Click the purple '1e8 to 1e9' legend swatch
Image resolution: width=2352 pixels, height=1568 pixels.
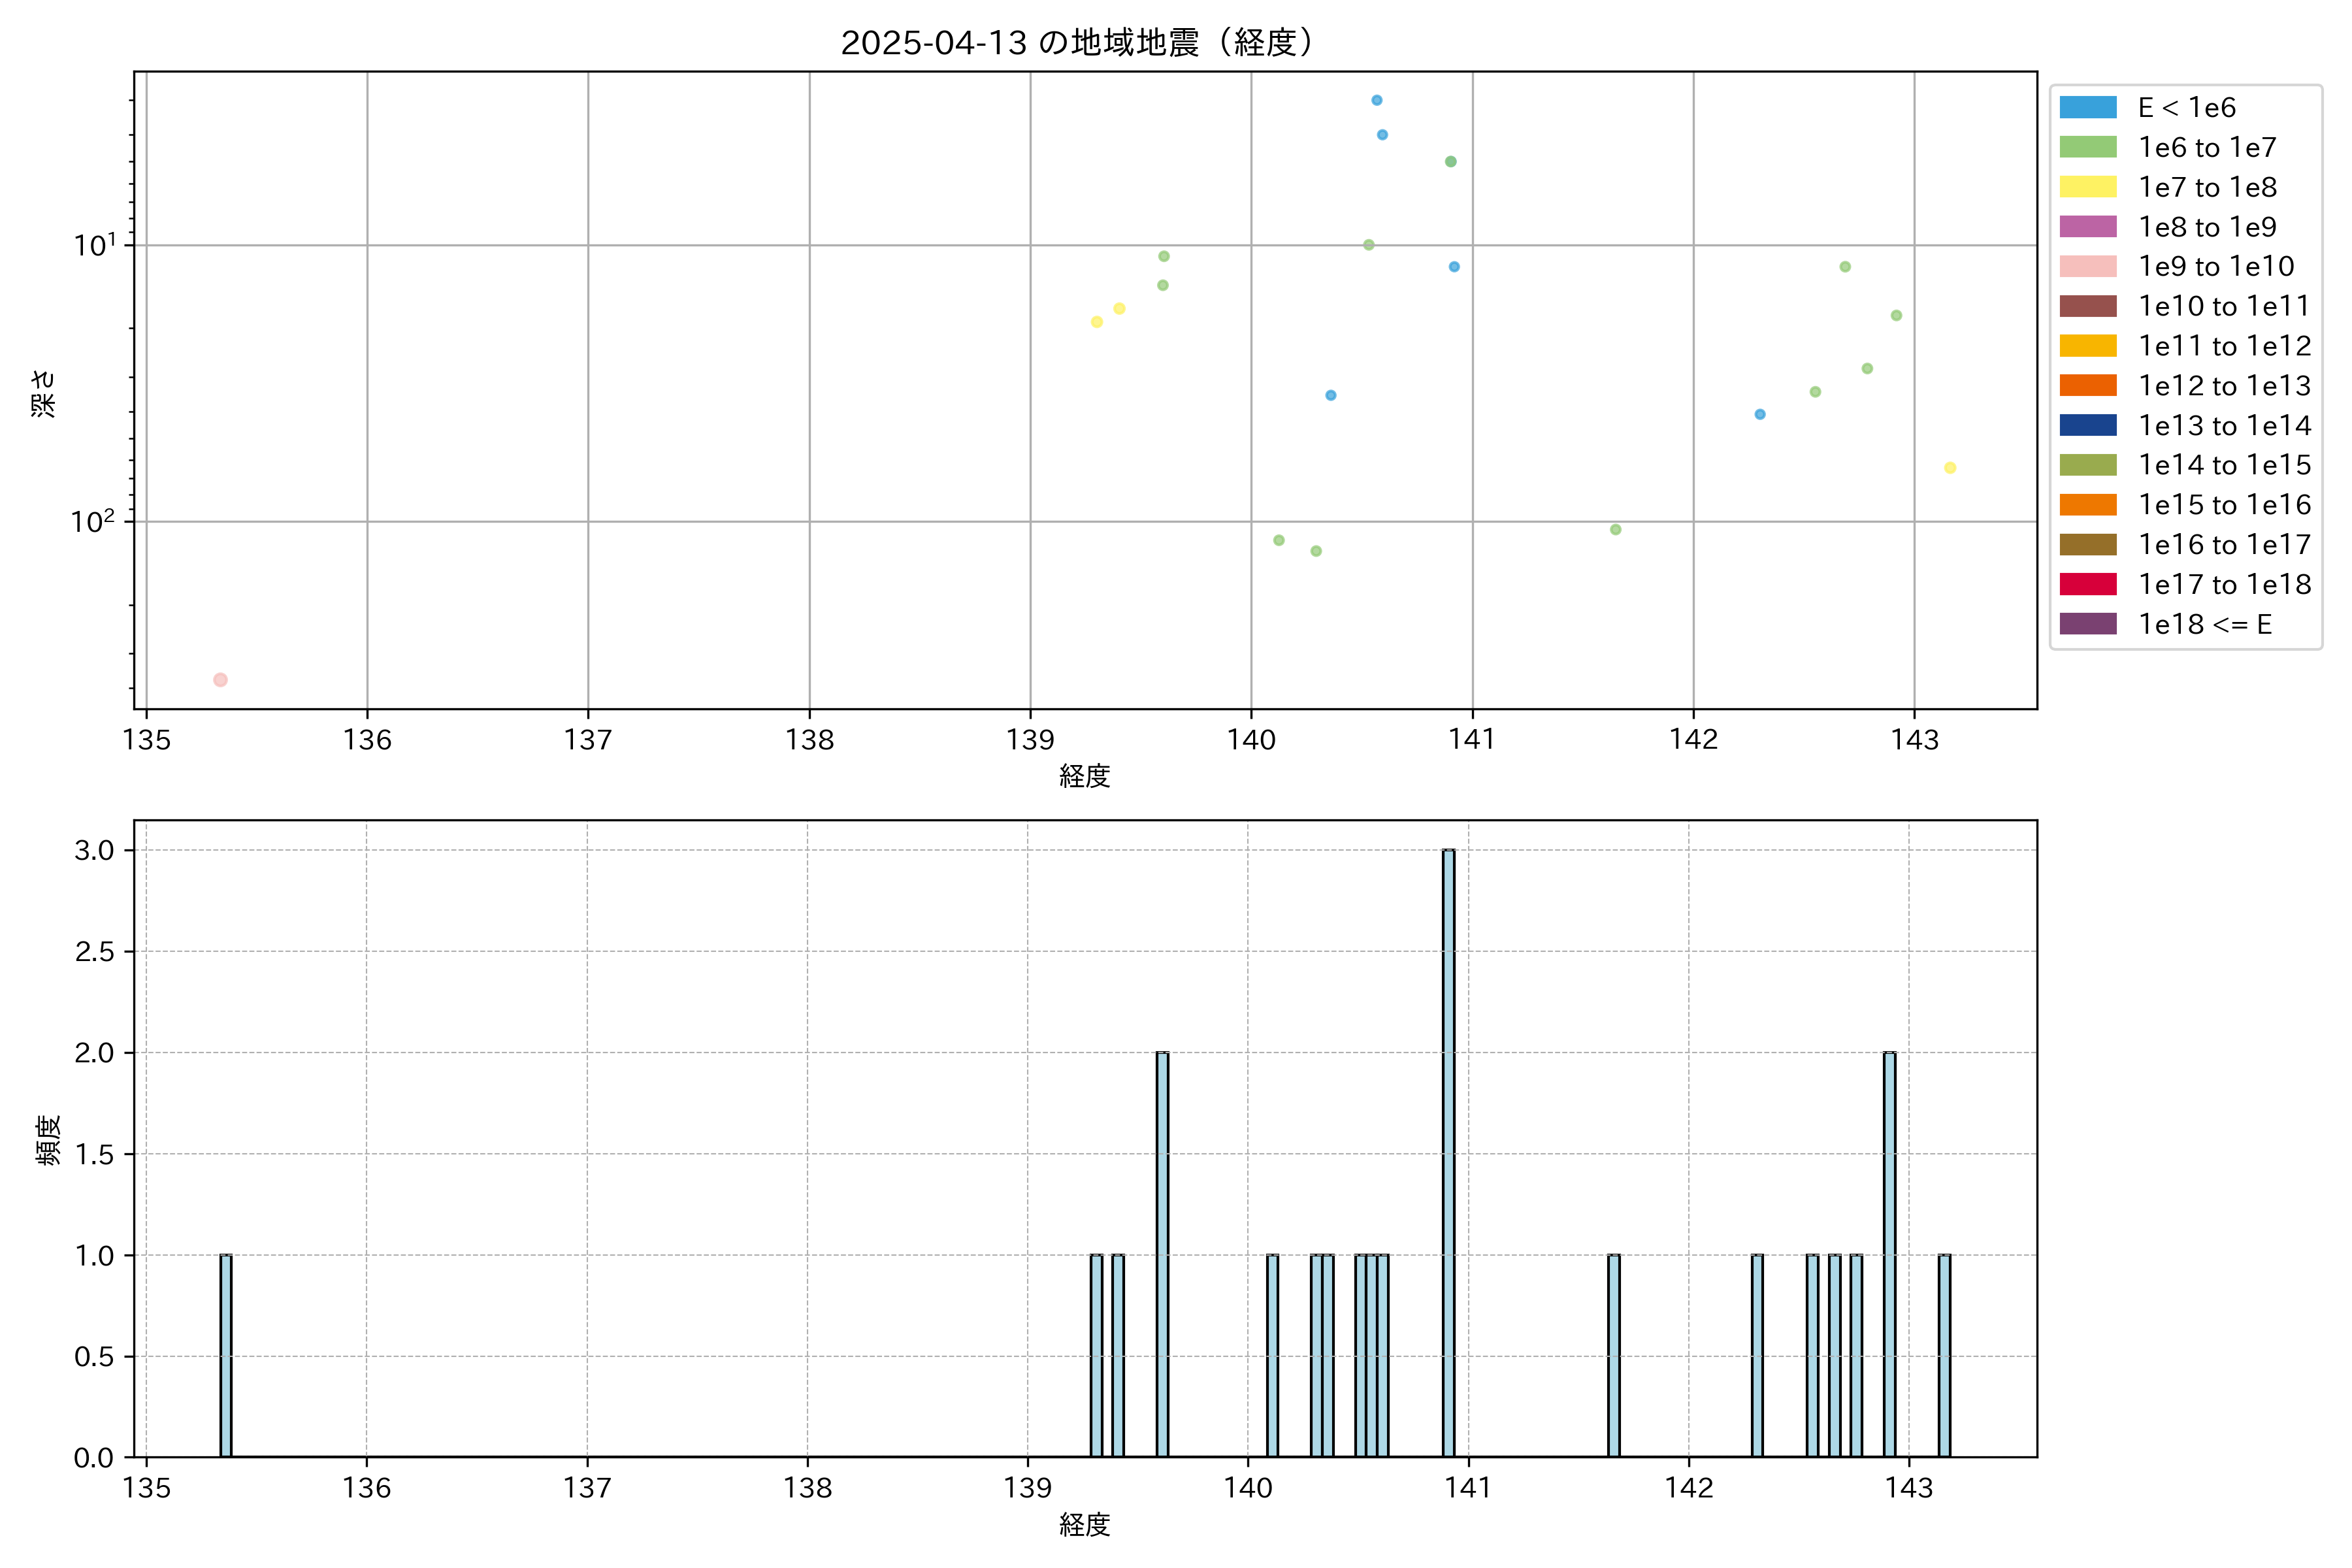(2087, 227)
